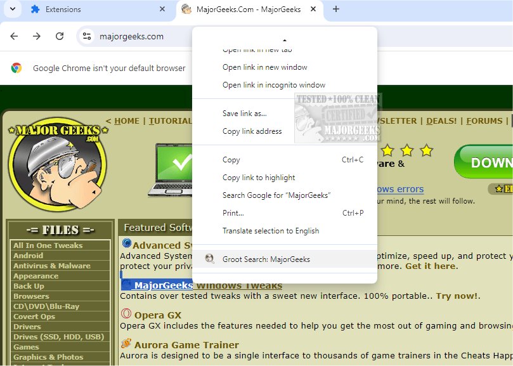
Task: Go back to the previous page
Action: coord(14,36)
